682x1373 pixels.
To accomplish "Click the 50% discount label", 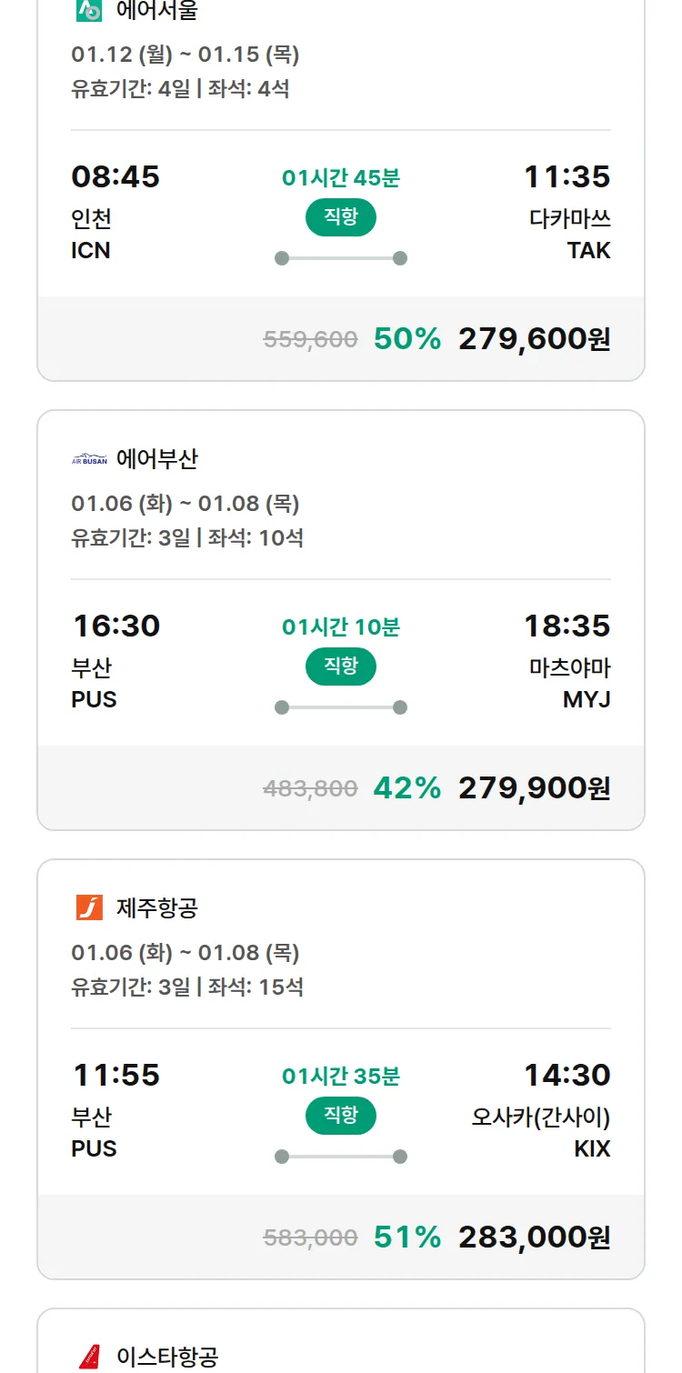I will click(407, 339).
